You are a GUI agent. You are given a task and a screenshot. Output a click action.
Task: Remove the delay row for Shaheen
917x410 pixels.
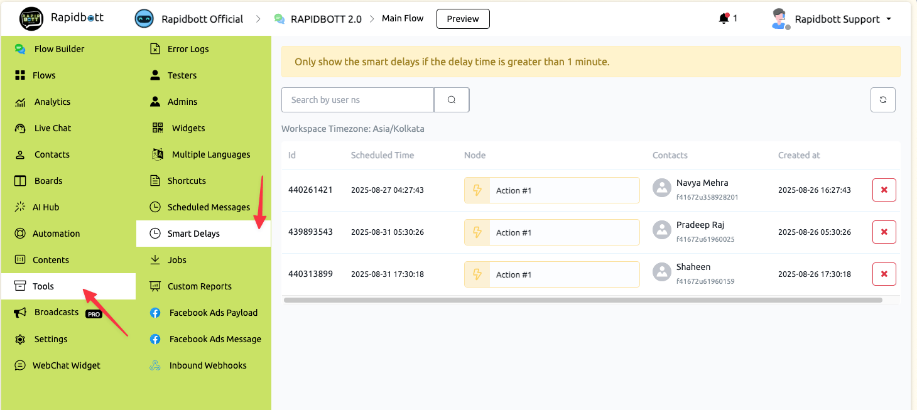(x=884, y=274)
